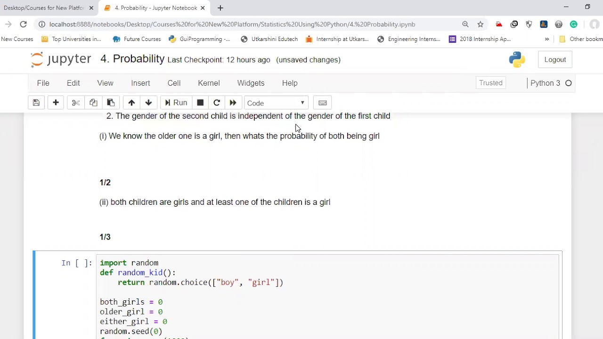This screenshot has width=603, height=339.
Task: Open the View menu
Action: pyautogui.click(x=105, y=83)
